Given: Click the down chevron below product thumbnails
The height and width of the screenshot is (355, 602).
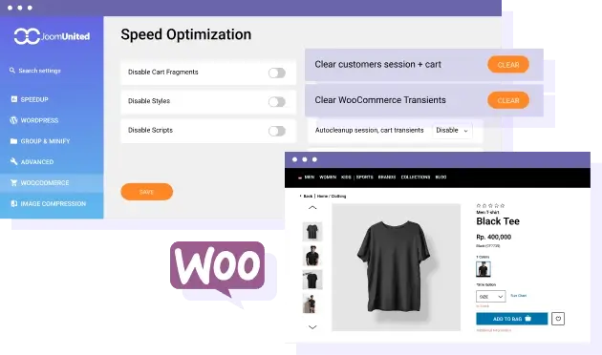Looking at the screenshot, I should [312, 327].
